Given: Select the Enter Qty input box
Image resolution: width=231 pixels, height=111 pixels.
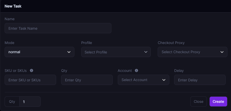Looking at the screenshot, I should pyautogui.click(x=87, y=80).
